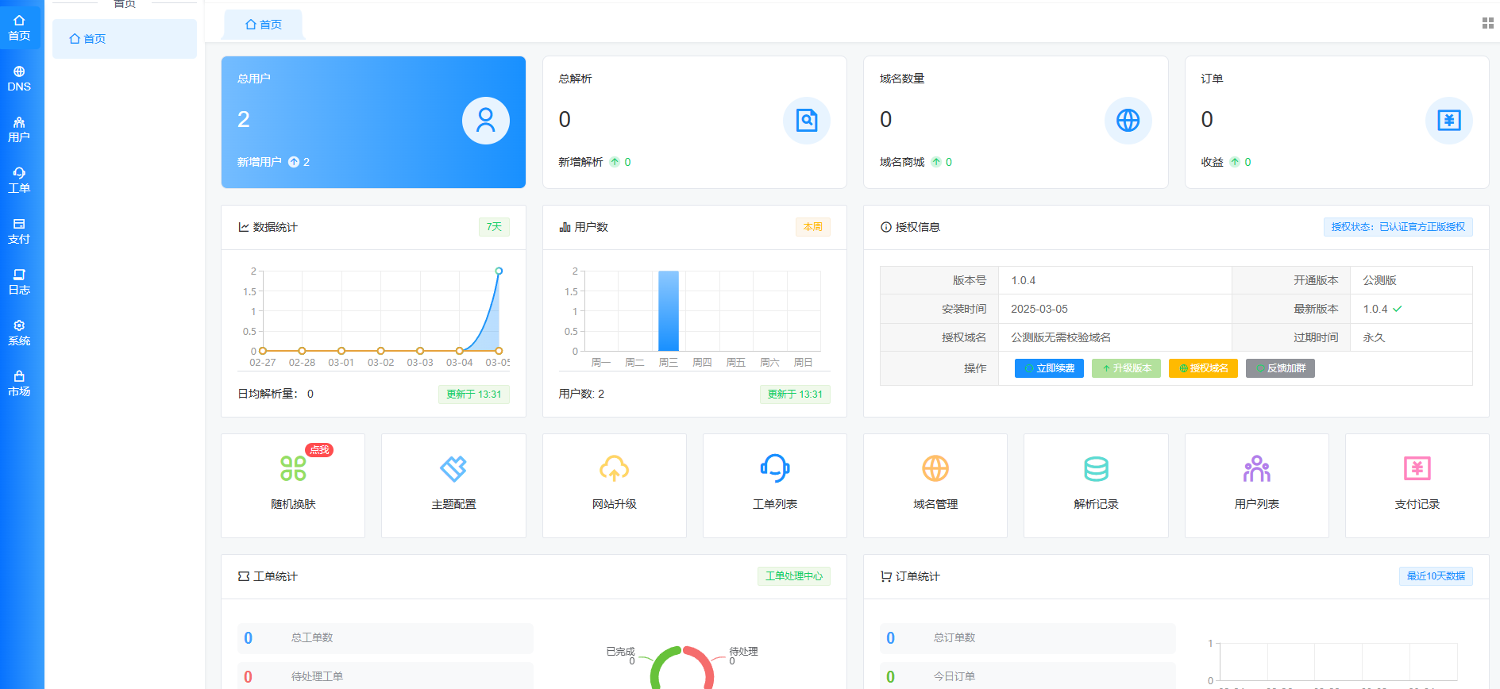
Task: Click the 周三 bar in 用户数 chart
Action: click(669, 311)
